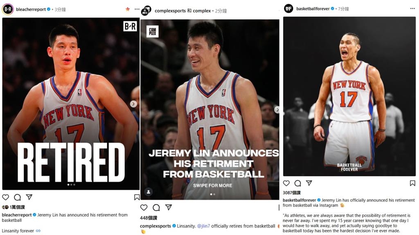Bookmark the basketballforever post
Viewport: 419px width, 235px height.
[412, 183]
